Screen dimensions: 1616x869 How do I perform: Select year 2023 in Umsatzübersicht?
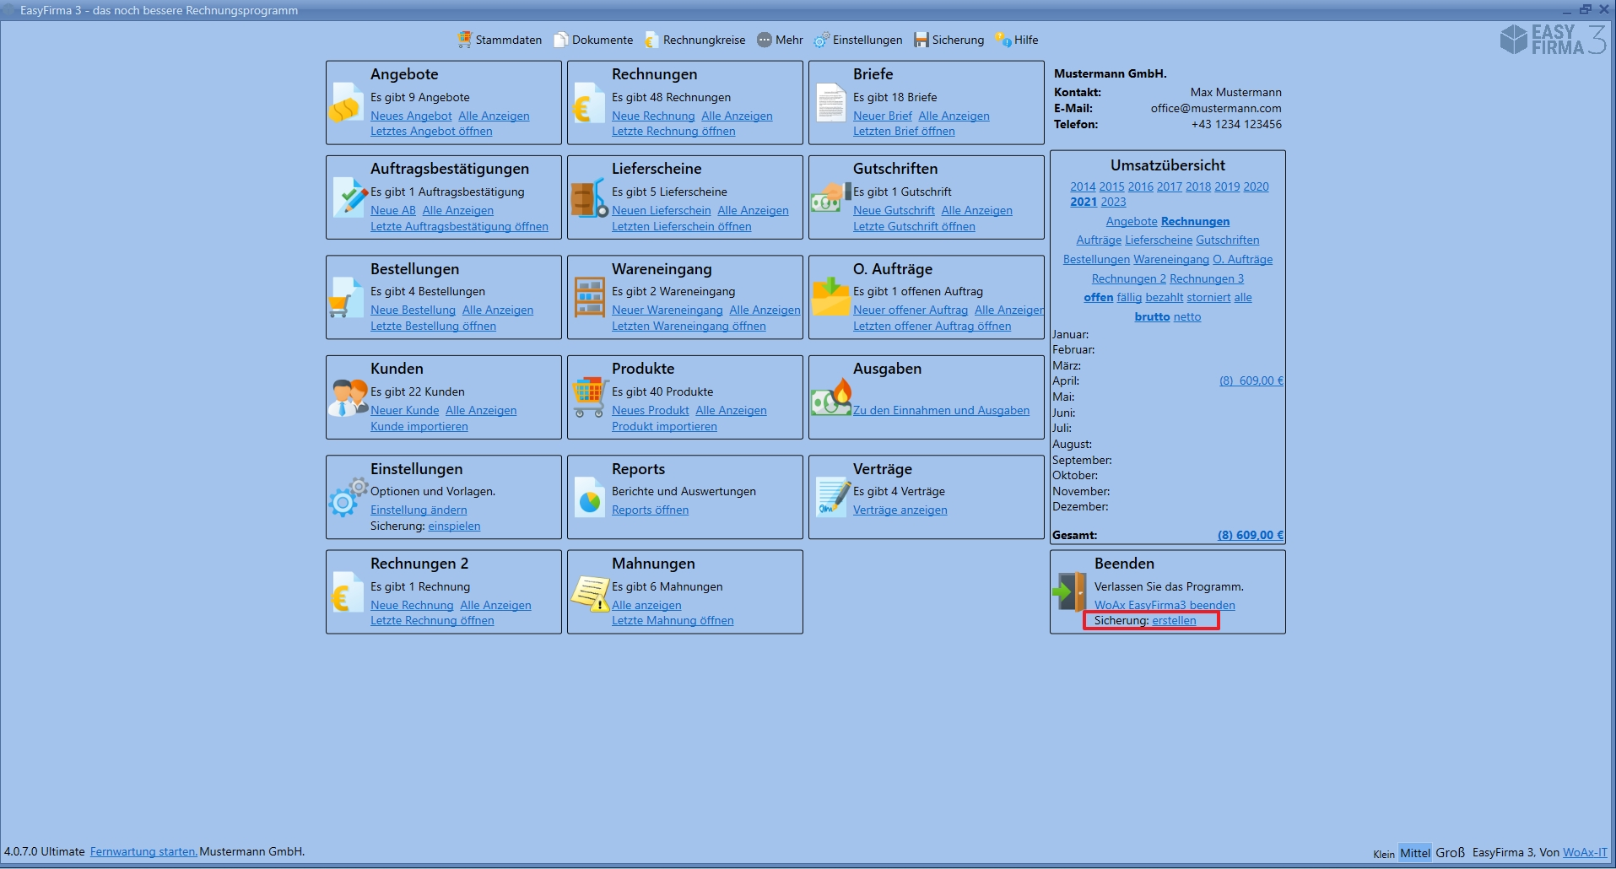click(1113, 202)
